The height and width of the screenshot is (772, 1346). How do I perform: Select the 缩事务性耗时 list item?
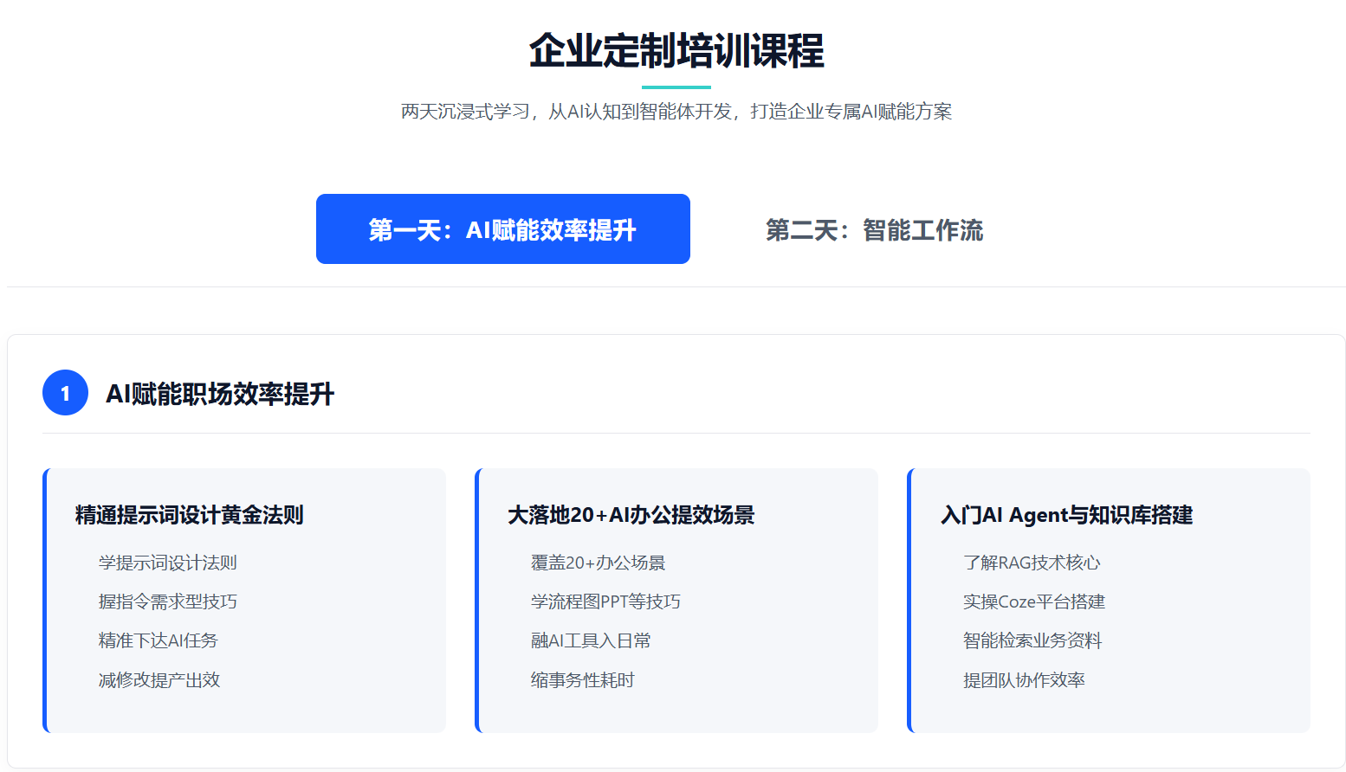582,680
